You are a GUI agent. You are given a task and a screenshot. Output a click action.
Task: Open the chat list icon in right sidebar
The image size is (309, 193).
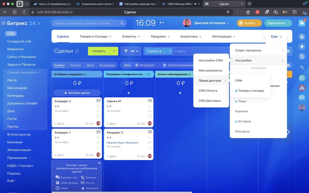click(x=302, y=57)
